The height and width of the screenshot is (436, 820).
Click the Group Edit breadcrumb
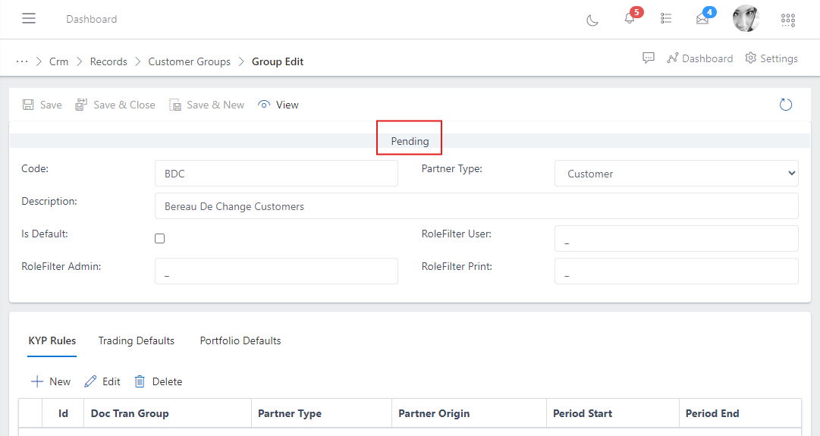(x=278, y=61)
